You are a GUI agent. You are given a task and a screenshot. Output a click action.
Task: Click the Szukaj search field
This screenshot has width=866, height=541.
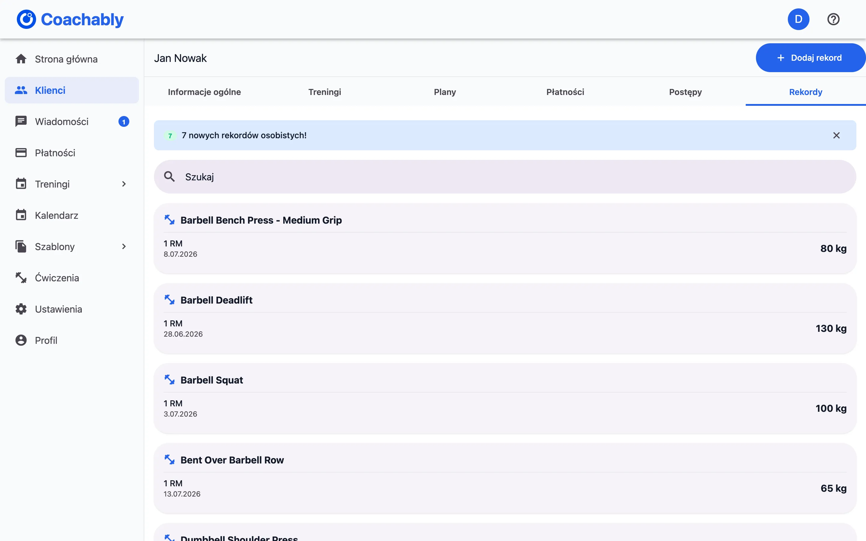click(x=505, y=177)
